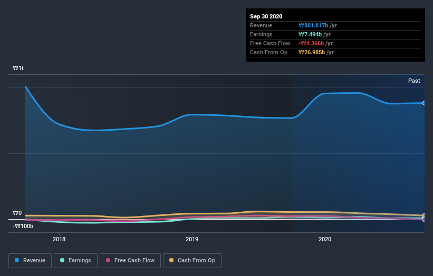Click the ₩881.817b revenue value
Image resolution: width=433 pixels, height=276 pixels.
coord(313,25)
